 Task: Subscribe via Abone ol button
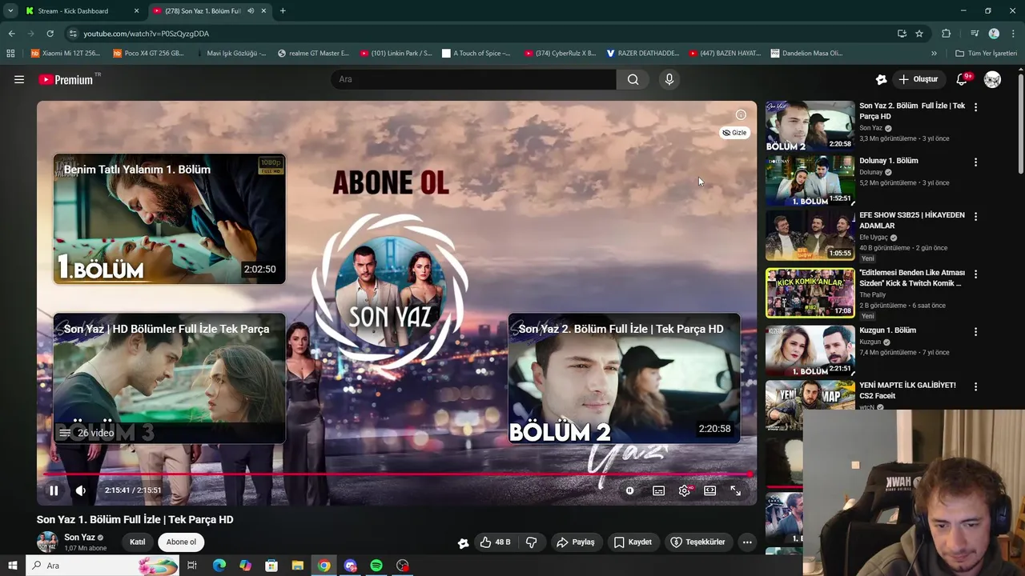(181, 542)
